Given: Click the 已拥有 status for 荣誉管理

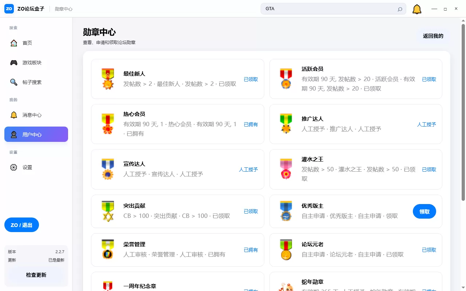Looking at the screenshot, I should (x=251, y=250).
